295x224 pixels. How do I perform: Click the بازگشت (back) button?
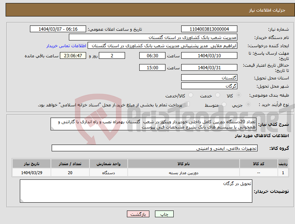point(138,214)
